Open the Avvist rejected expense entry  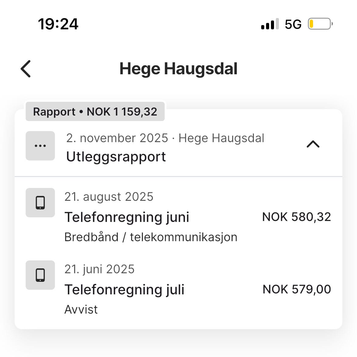point(81,309)
